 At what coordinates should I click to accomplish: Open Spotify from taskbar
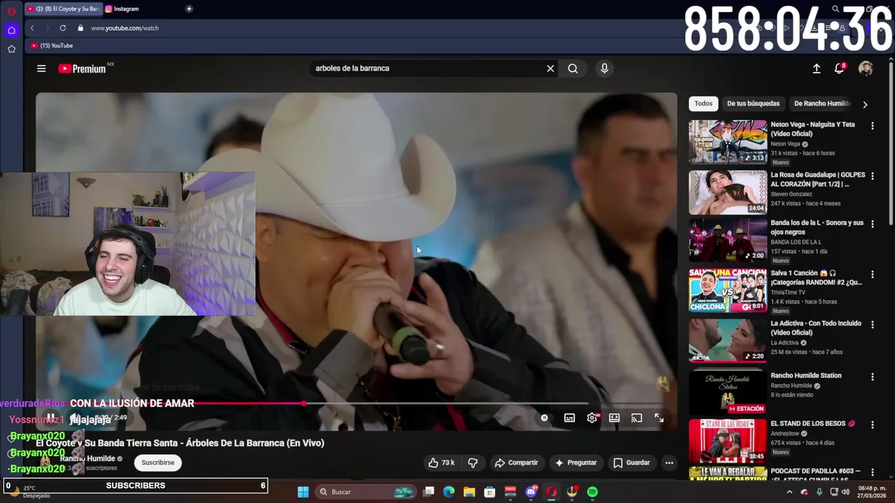click(592, 492)
